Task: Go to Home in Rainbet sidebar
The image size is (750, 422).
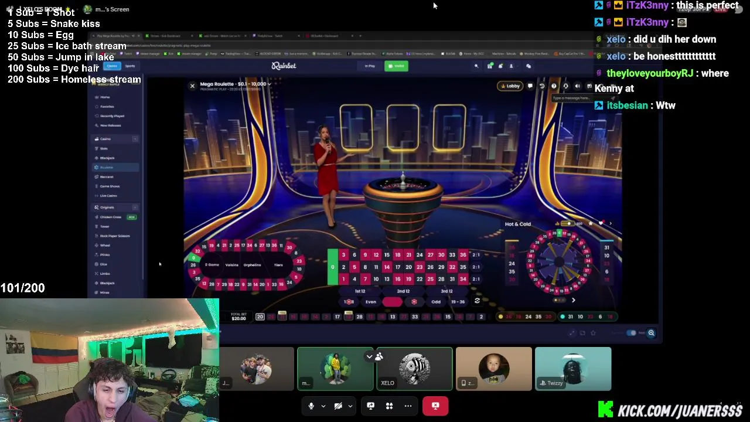Action: point(105,97)
